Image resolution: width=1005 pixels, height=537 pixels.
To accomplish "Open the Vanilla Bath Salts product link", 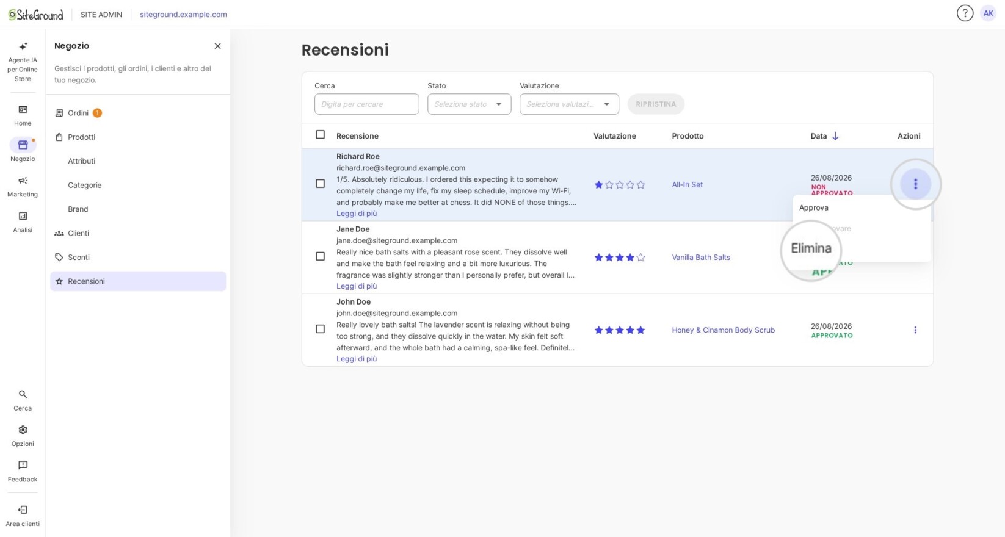I will coord(701,258).
